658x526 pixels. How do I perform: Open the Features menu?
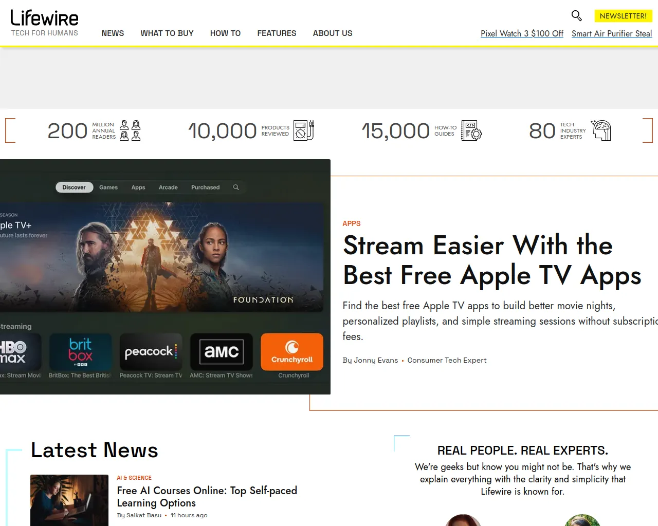(x=277, y=33)
